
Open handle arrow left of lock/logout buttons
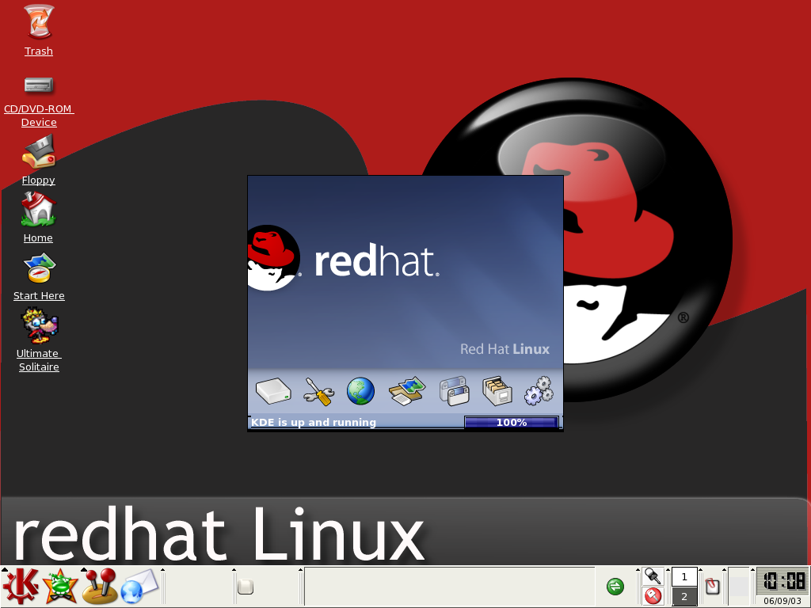pyautogui.click(x=638, y=570)
